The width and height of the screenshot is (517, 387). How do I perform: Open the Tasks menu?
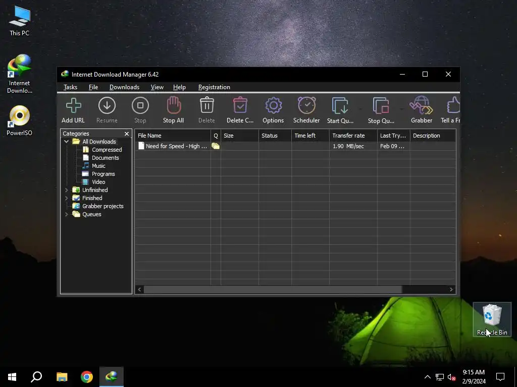pyautogui.click(x=70, y=87)
